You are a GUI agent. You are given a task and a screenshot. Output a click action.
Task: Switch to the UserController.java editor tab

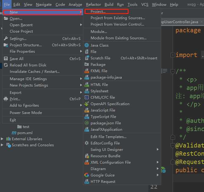(180, 22)
